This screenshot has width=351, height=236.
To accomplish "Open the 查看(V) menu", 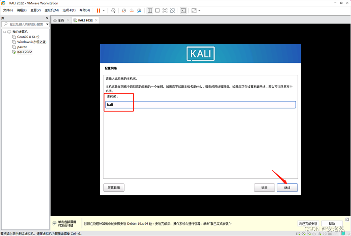I will [x=35, y=10].
